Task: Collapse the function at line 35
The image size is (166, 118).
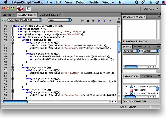Action: [x=13, y=26]
